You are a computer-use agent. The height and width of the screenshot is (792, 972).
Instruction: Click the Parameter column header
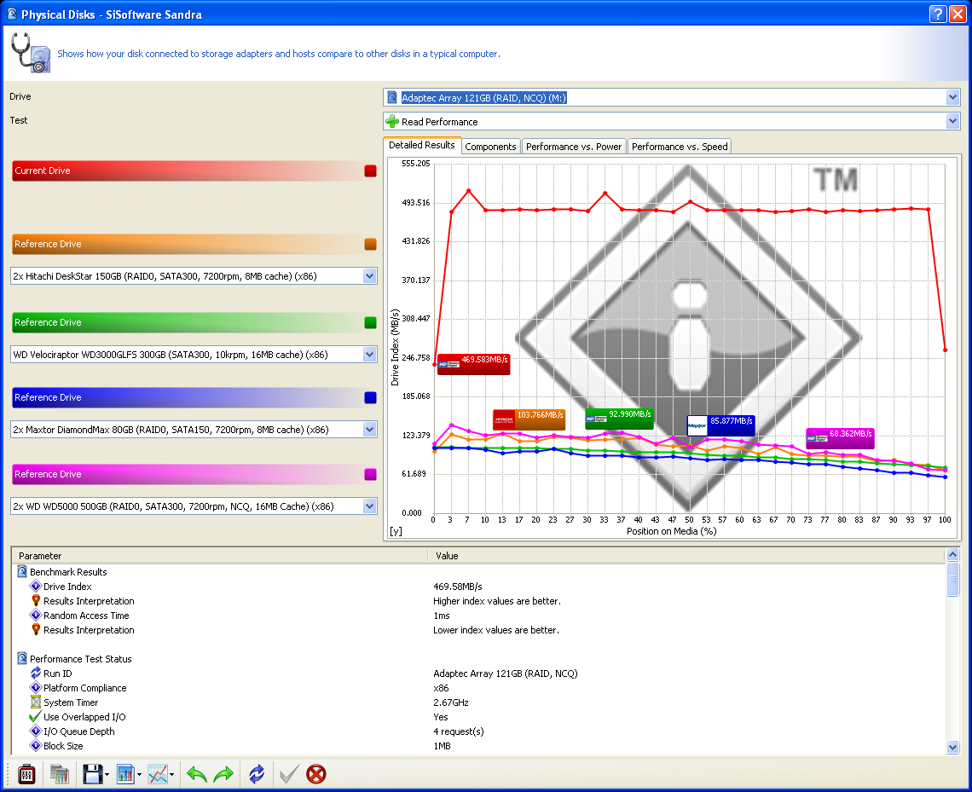click(220, 555)
